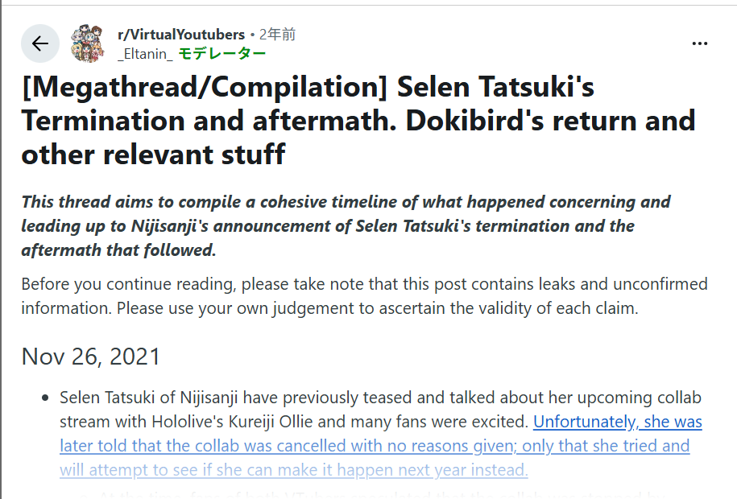Open the _Eltanin_ user profile
This screenshot has height=499, width=737.
pos(145,54)
